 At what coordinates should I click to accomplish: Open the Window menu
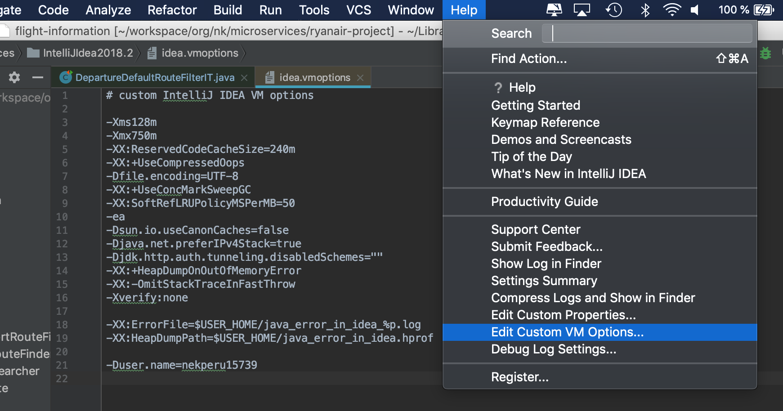coord(411,10)
